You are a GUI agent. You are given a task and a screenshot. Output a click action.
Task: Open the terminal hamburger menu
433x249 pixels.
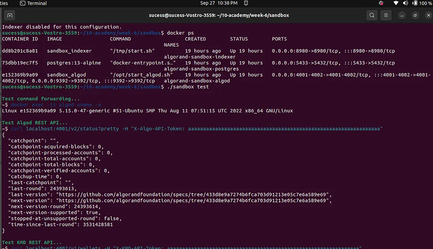tap(386, 15)
